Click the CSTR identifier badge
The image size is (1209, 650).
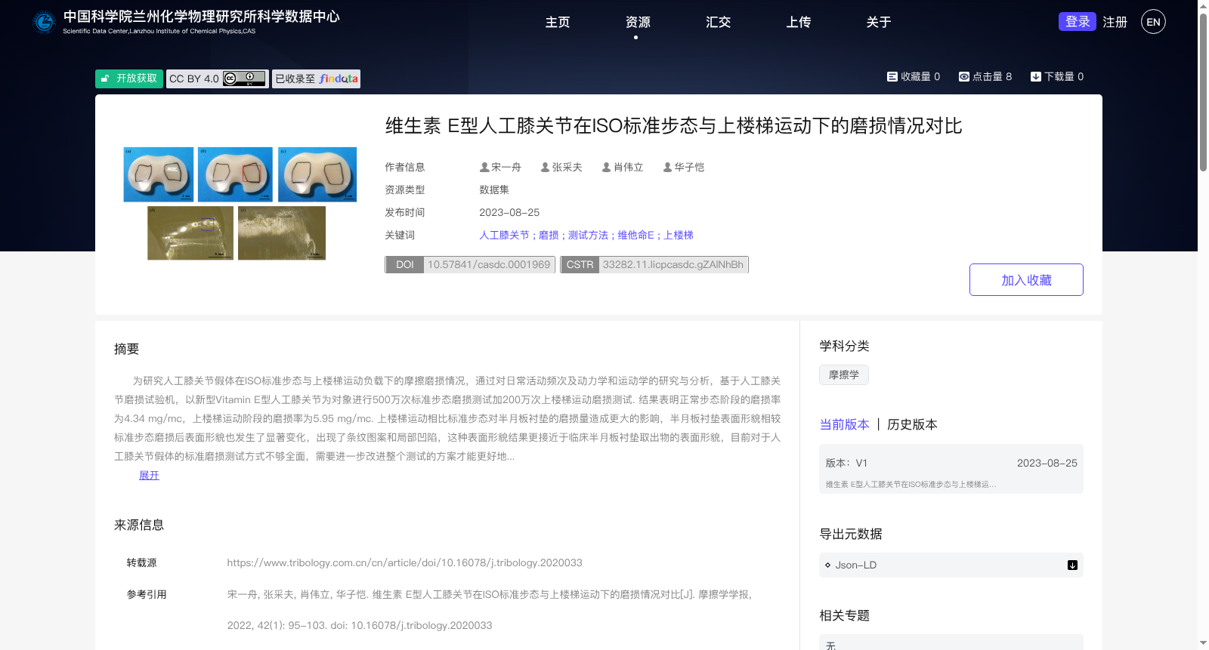tap(654, 264)
